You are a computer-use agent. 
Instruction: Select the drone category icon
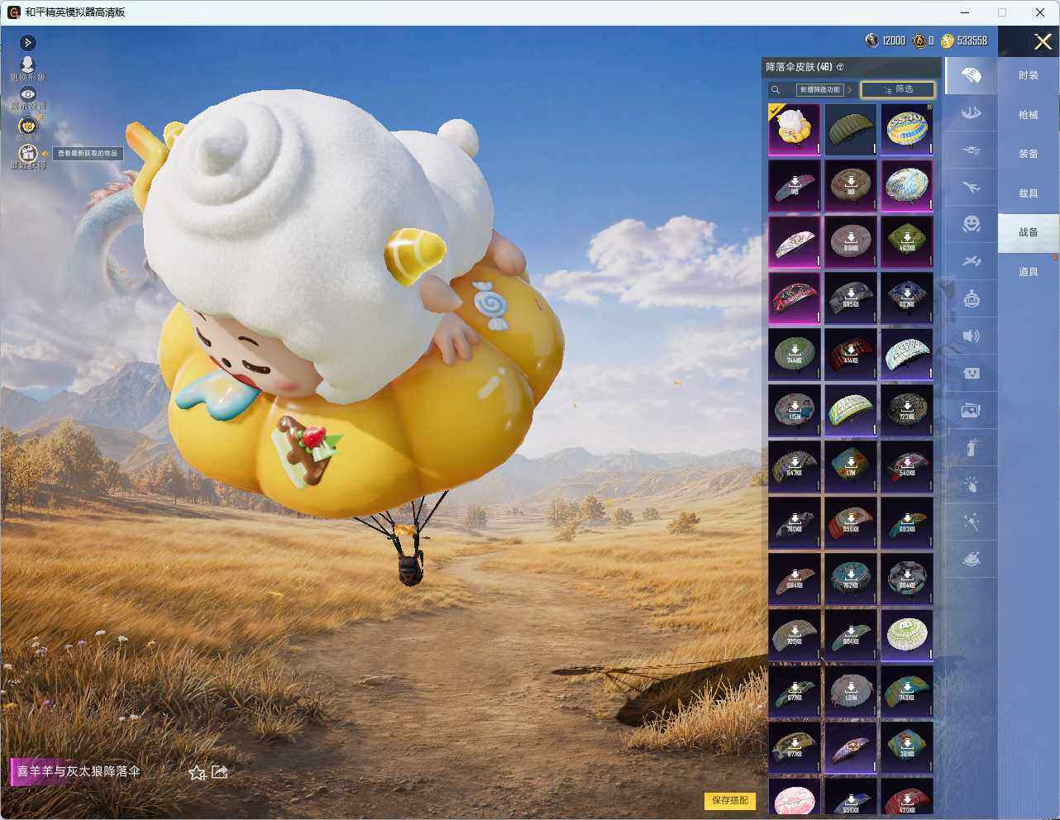[x=971, y=150]
